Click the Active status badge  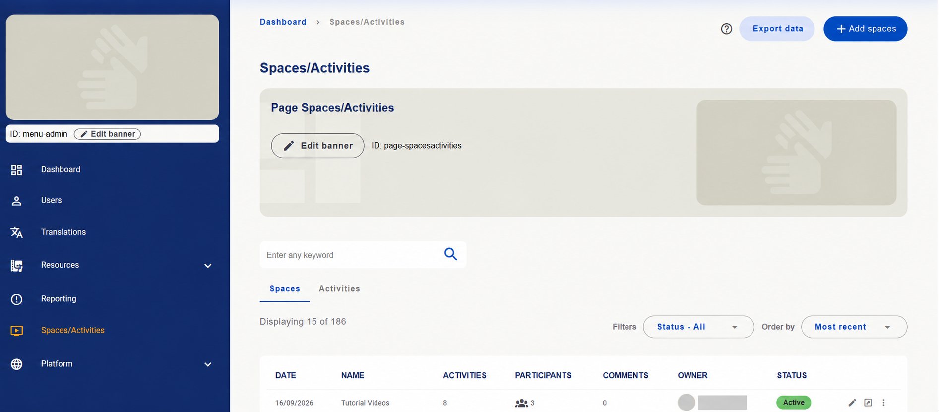(x=794, y=402)
